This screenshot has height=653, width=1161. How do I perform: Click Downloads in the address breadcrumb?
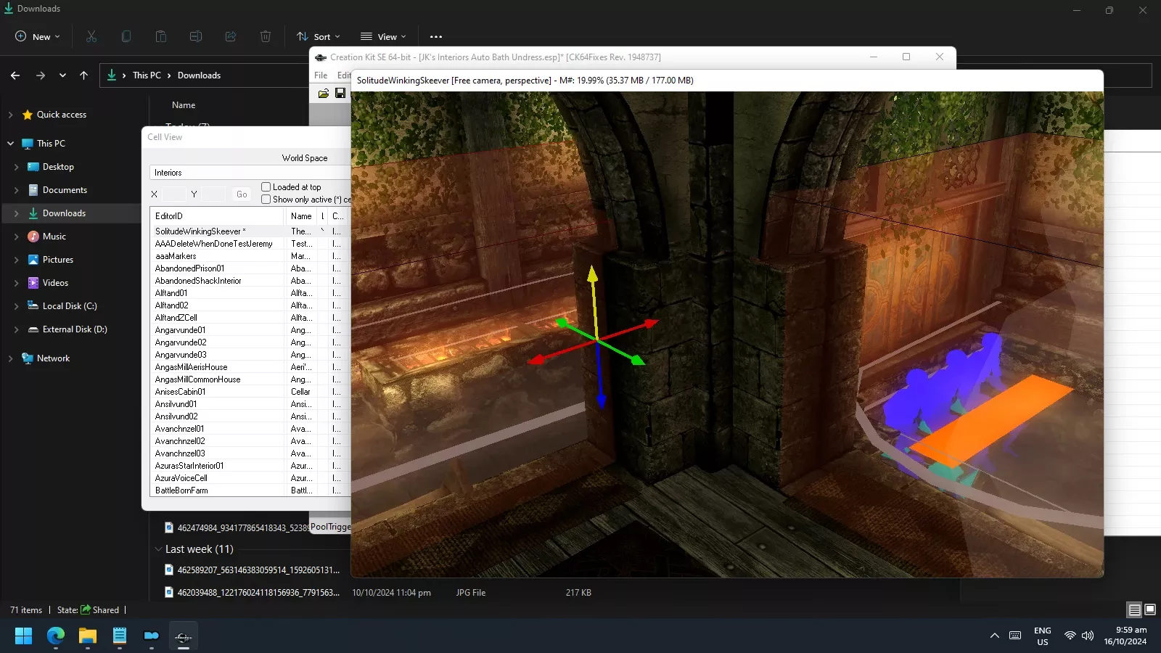pyautogui.click(x=199, y=75)
